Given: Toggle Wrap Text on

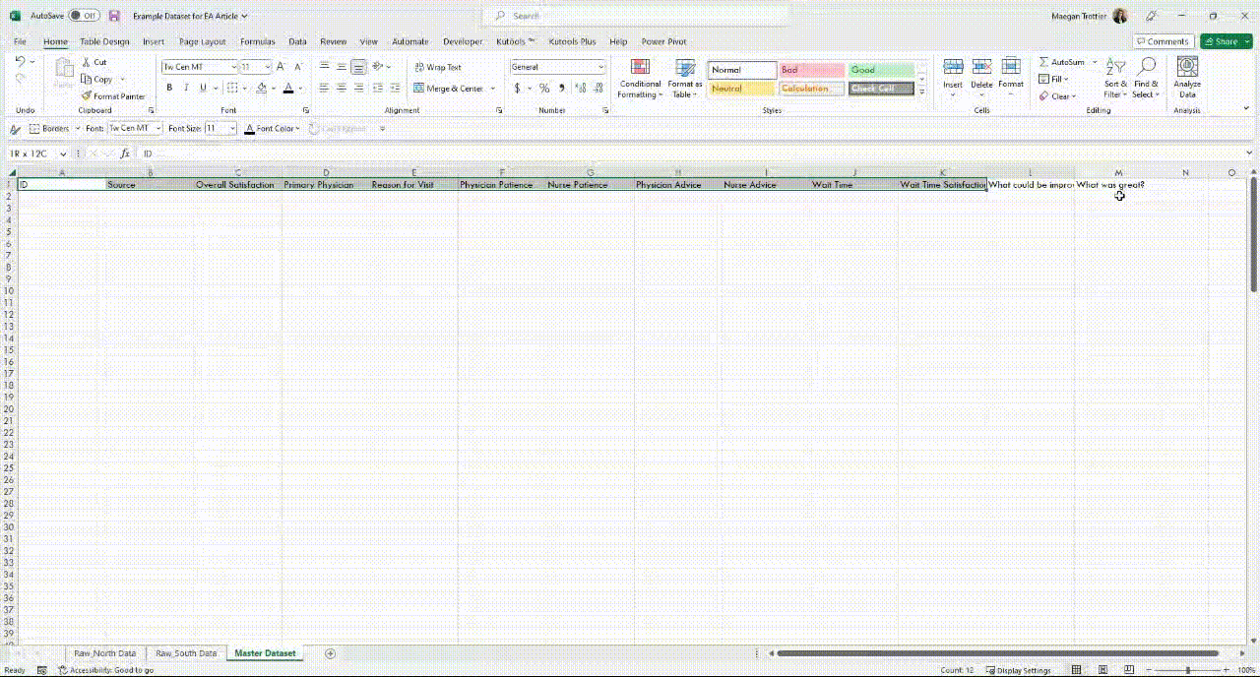Looking at the screenshot, I should (439, 67).
